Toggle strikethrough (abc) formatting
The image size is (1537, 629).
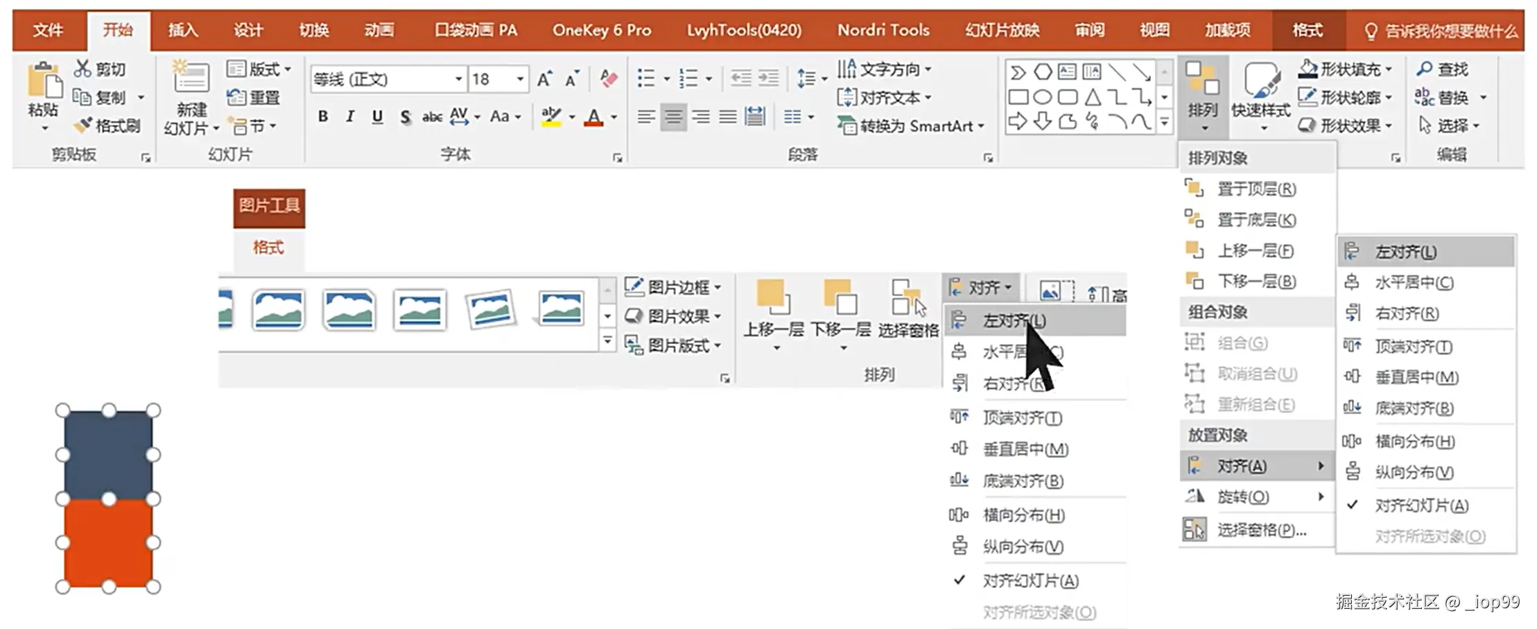click(x=432, y=117)
